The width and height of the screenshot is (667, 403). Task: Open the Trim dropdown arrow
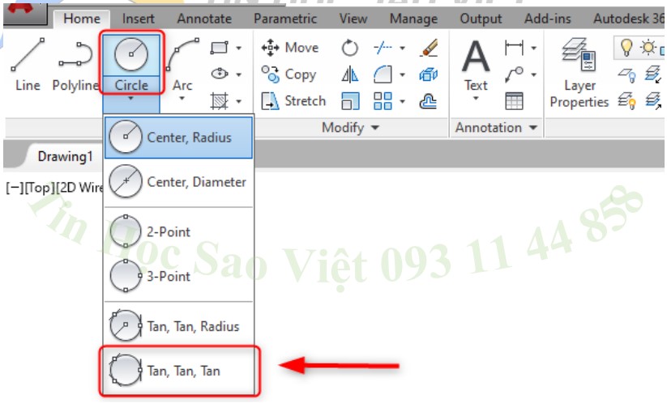click(x=402, y=48)
